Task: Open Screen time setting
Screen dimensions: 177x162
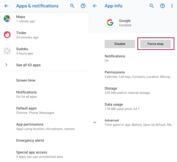Action: tap(44, 80)
